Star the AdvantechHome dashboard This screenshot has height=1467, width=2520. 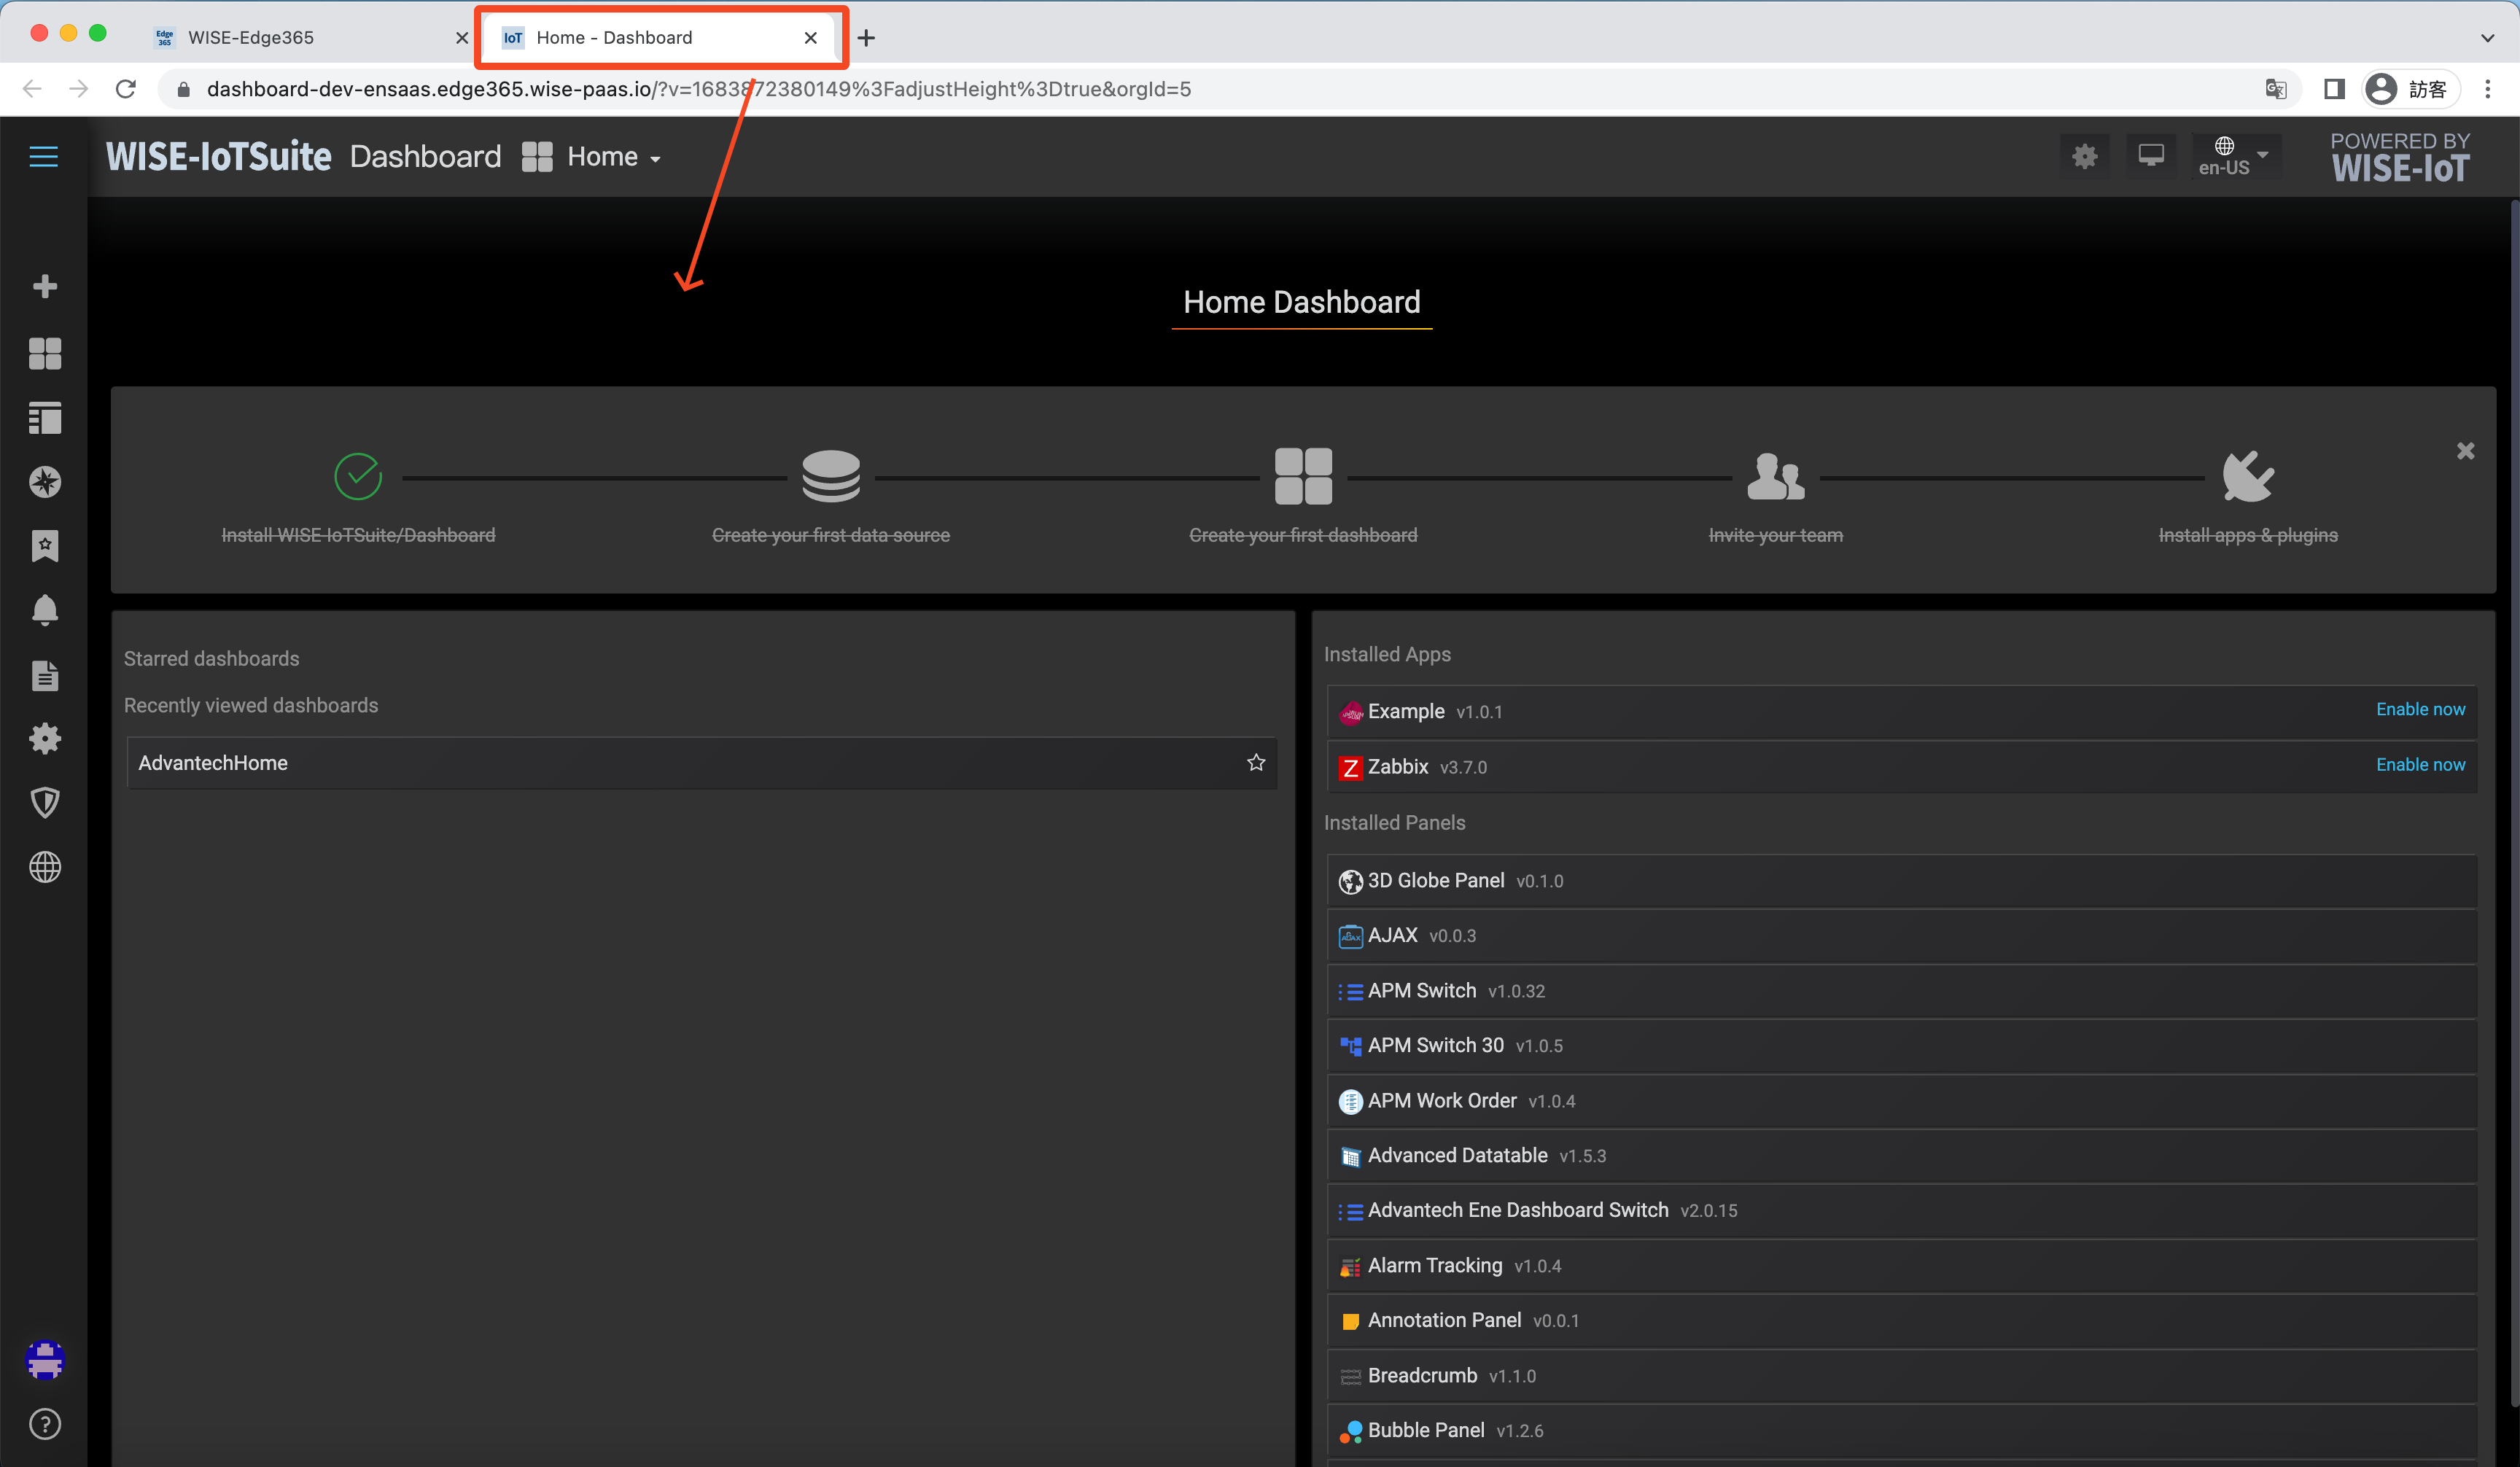pyautogui.click(x=1255, y=762)
